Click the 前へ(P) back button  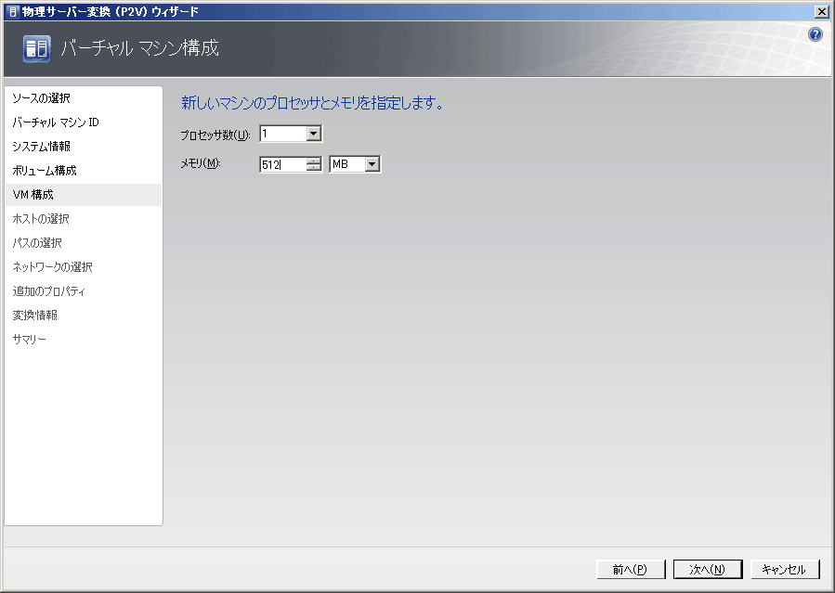click(631, 569)
